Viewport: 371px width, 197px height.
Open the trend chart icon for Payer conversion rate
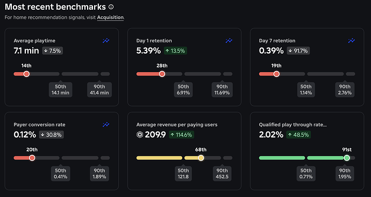coord(106,124)
